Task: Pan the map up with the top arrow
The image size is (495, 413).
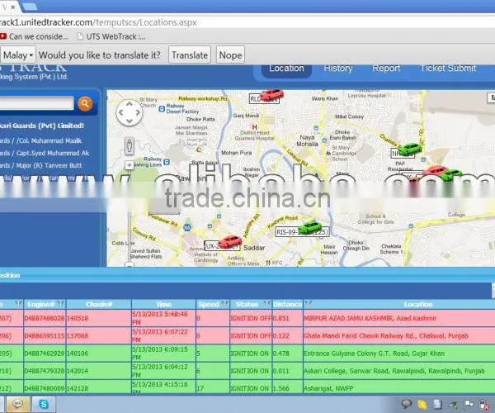Action: click(130, 104)
